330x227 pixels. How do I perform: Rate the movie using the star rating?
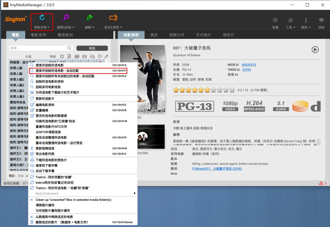(204, 90)
